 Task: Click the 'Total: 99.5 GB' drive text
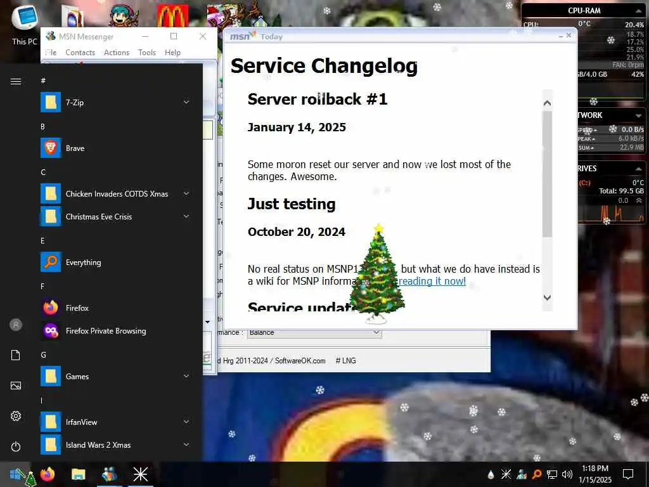point(621,191)
